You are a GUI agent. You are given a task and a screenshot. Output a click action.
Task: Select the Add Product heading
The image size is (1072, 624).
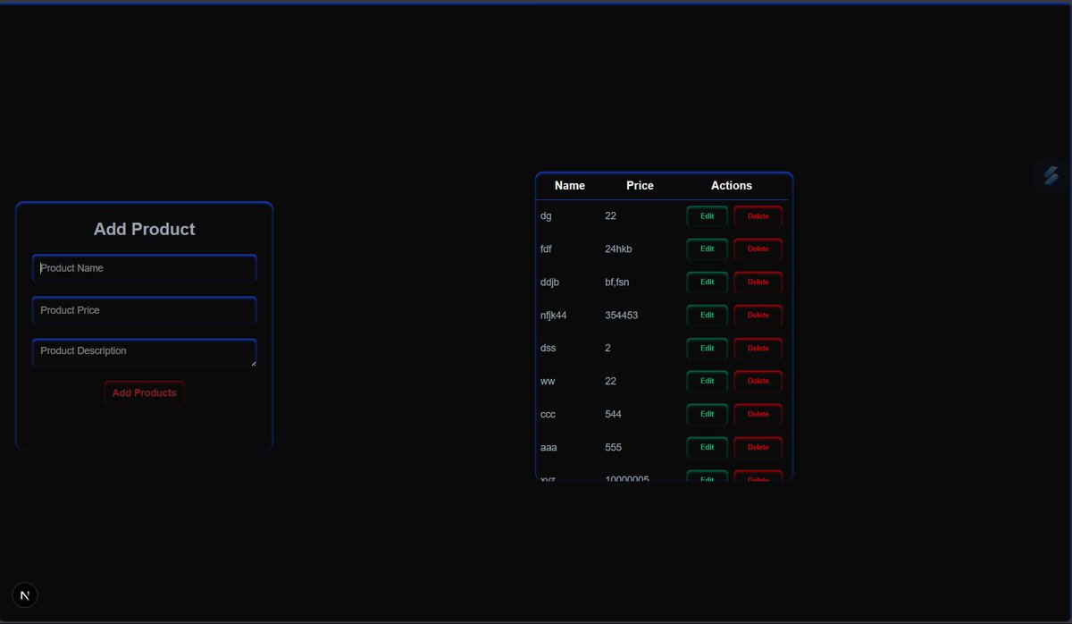coord(145,230)
